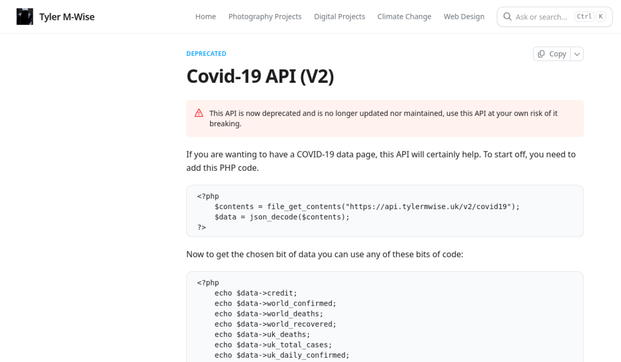Click the Tyler M-Wise site title
The height and width of the screenshot is (362, 621).
pyautogui.click(x=67, y=17)
